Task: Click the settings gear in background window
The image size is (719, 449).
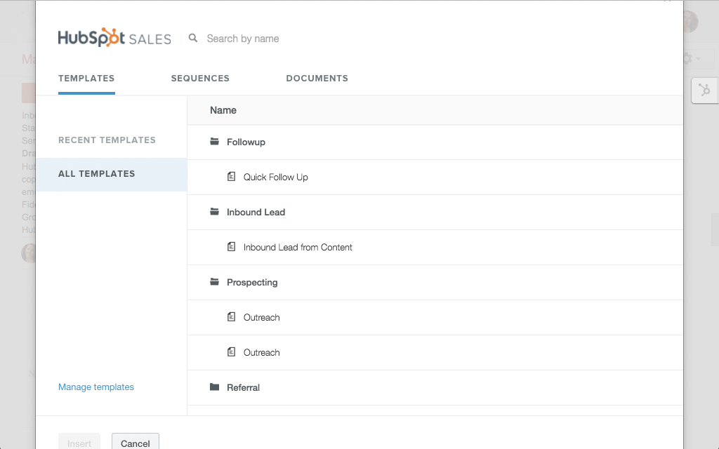Action: point(687,59)
